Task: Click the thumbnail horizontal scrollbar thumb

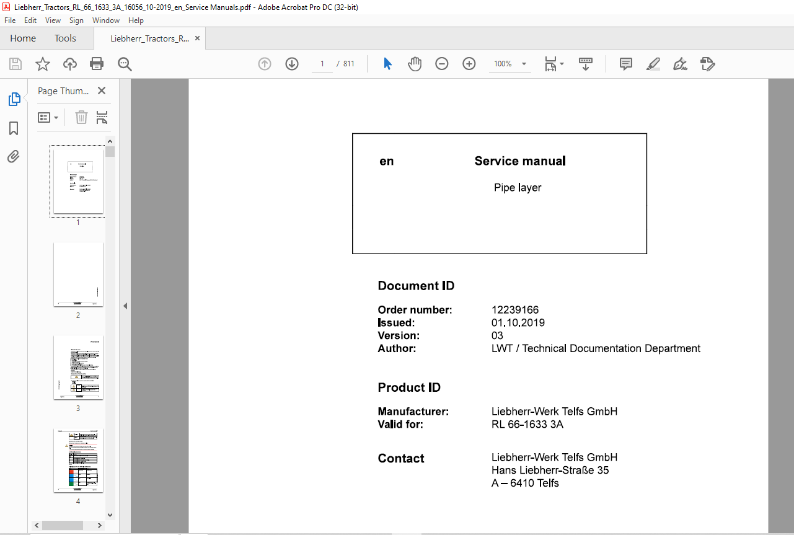Action: [63, 525]
